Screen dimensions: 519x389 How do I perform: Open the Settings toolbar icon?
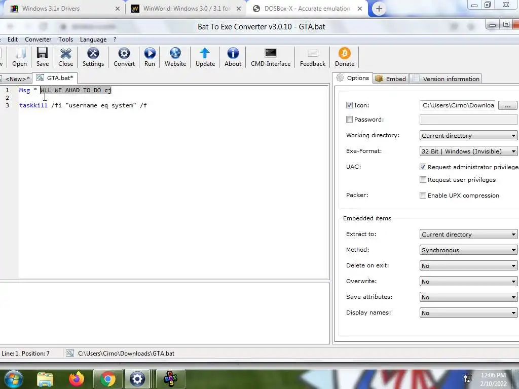93,57
